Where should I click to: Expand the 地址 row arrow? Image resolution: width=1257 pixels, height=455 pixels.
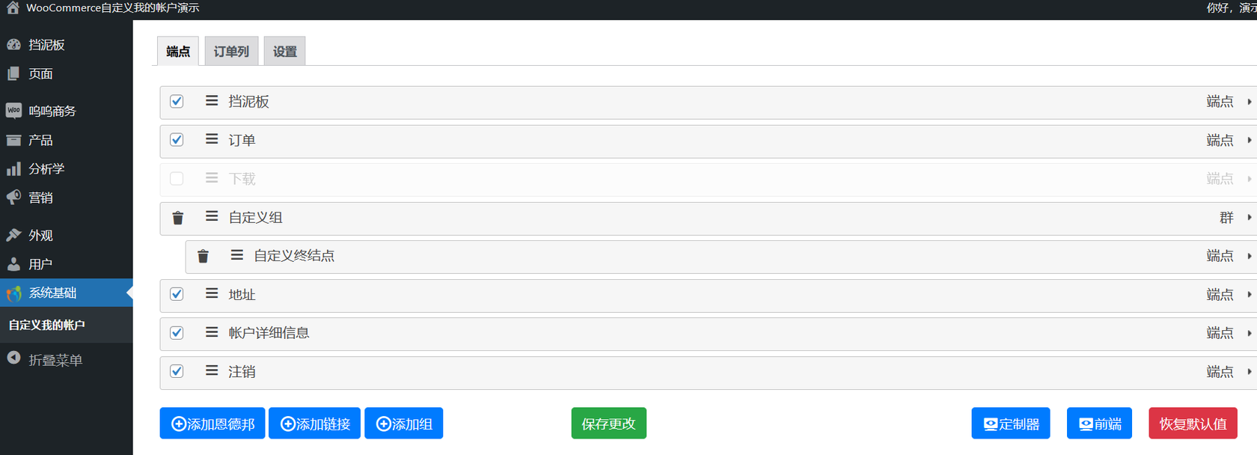(x=1249, y=294)
